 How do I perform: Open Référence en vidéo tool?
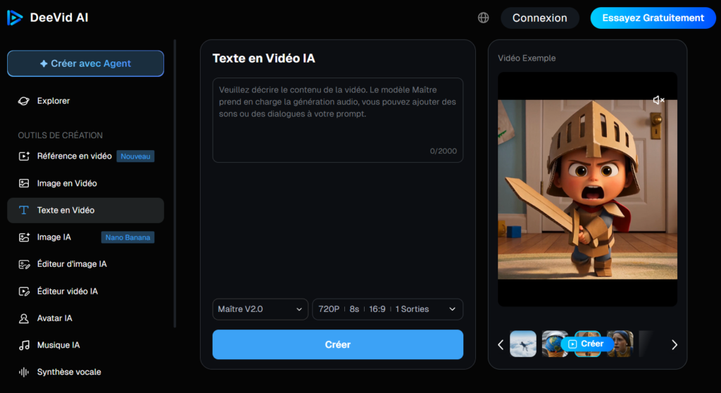(x=85, y=156)
